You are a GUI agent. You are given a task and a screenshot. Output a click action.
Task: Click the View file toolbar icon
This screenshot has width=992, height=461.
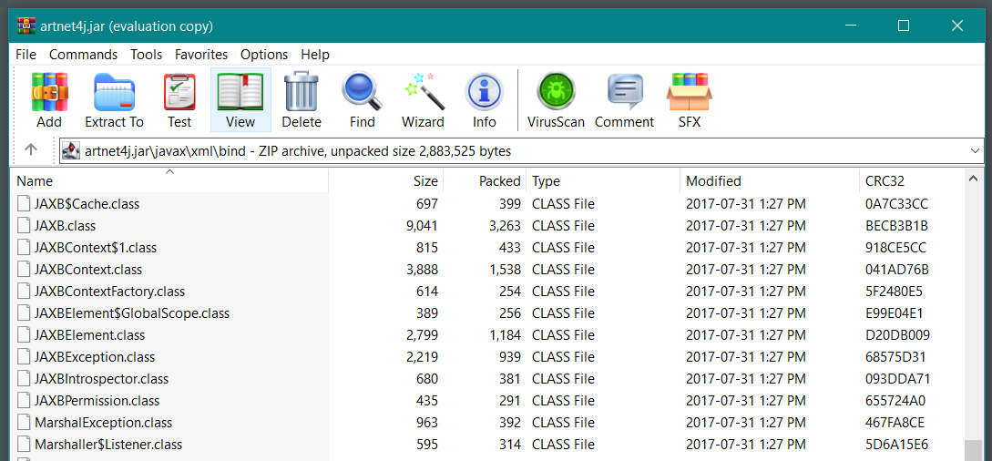(240, 100)
